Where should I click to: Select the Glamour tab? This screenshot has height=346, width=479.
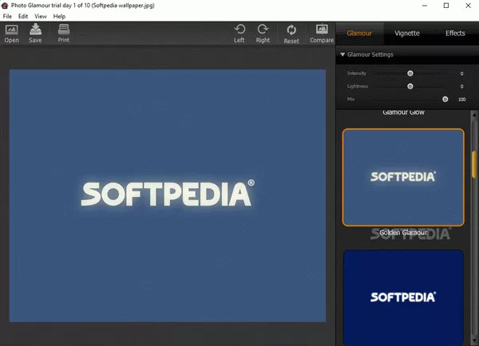click(359, 33)
